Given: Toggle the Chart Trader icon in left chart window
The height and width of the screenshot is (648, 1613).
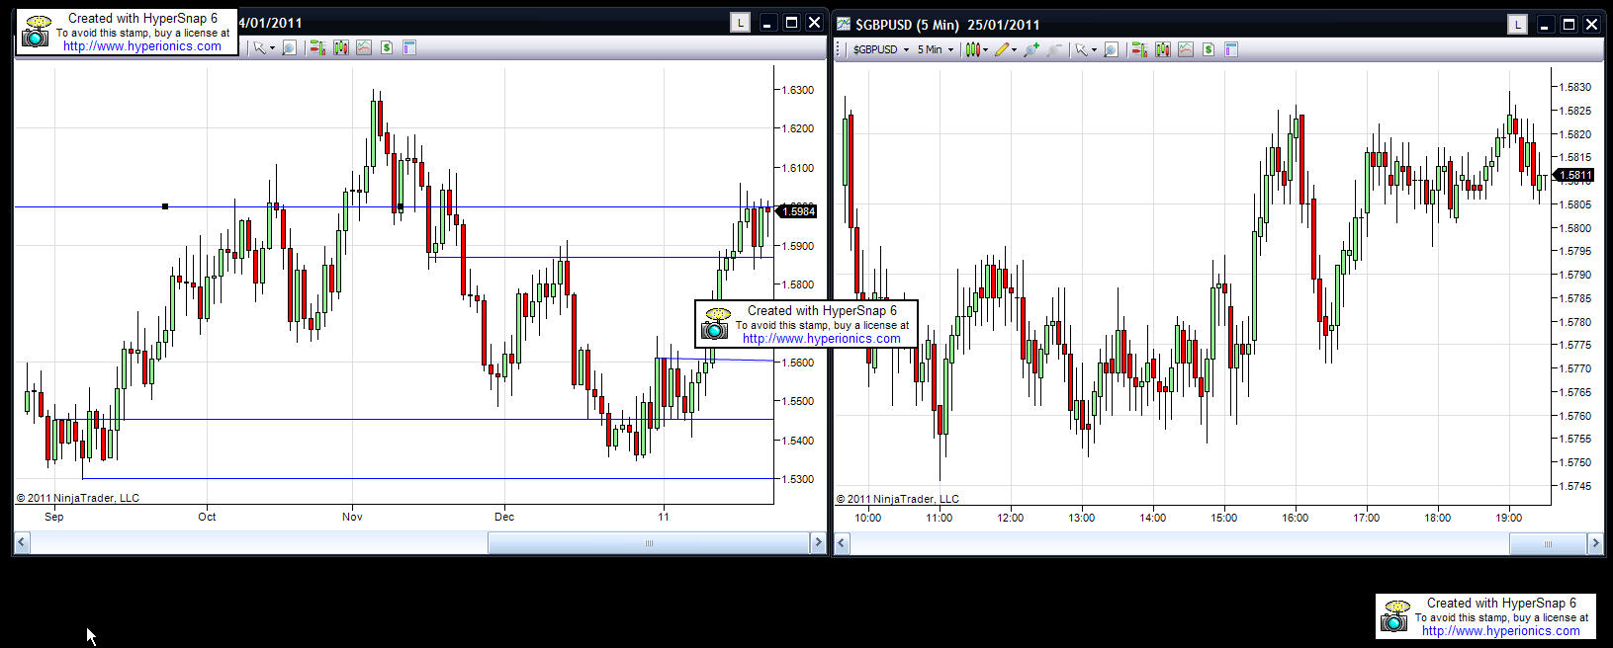Looking at the screenshot, I should pos(317,47).
